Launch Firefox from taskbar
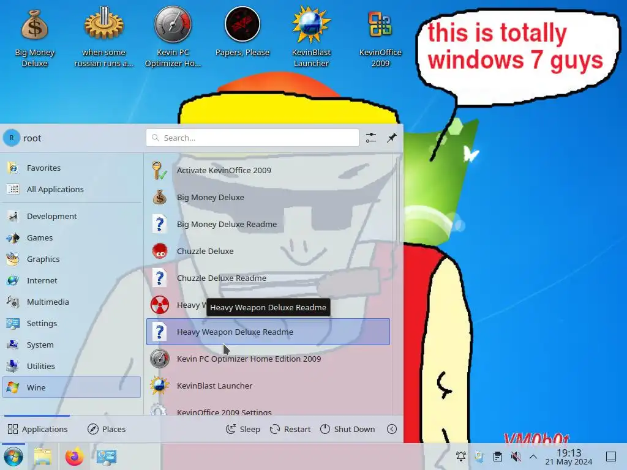The height and width of the screenshot is (470, 627). tap(74, 457)
